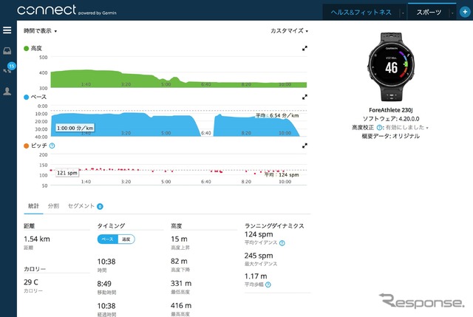Screen dimensions: 473x317
Task: Open arrow next to ヘルス&フィットネス
Action: click(x=403, y=13)
